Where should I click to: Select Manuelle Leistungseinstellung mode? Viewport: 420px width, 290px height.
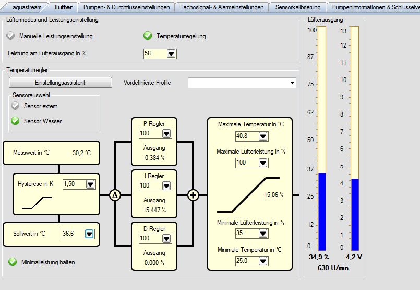[x=11, y=36]
